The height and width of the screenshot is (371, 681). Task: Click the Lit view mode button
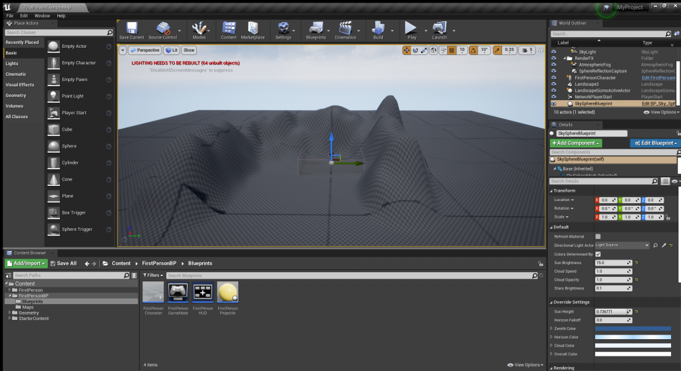pos(172,50)
